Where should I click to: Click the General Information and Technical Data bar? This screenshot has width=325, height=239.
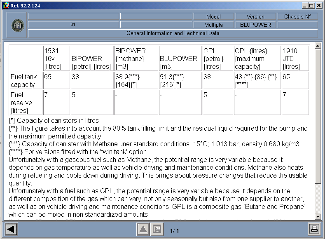pyautogui.click(x=173, y=33)
